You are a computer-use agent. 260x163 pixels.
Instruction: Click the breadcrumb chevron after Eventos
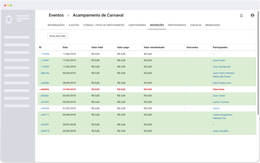68,15
